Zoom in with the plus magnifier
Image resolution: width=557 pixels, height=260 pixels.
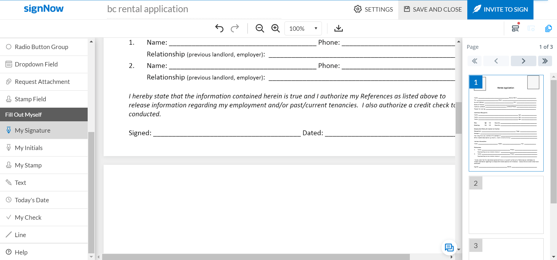point(275,28)
